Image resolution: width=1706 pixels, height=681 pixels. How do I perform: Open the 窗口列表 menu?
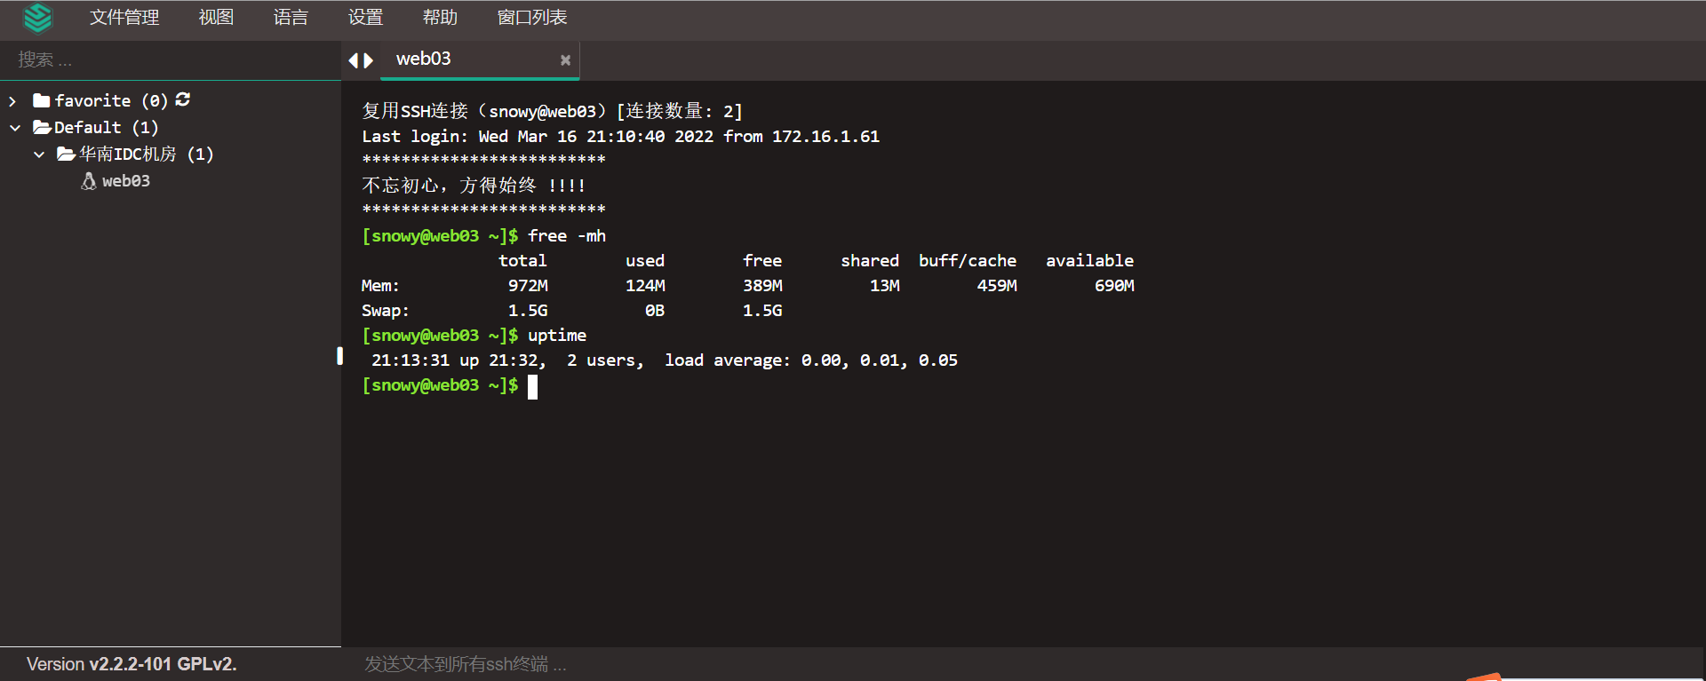(532, 18)
